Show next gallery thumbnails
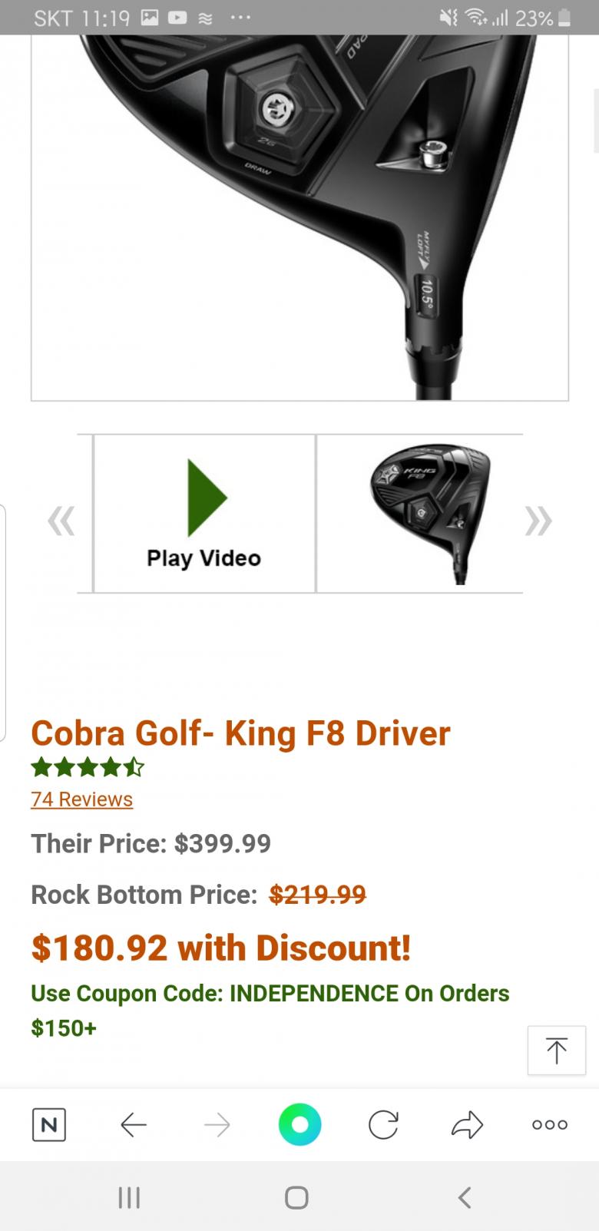The image size is (599, 1231). point(538,521)
